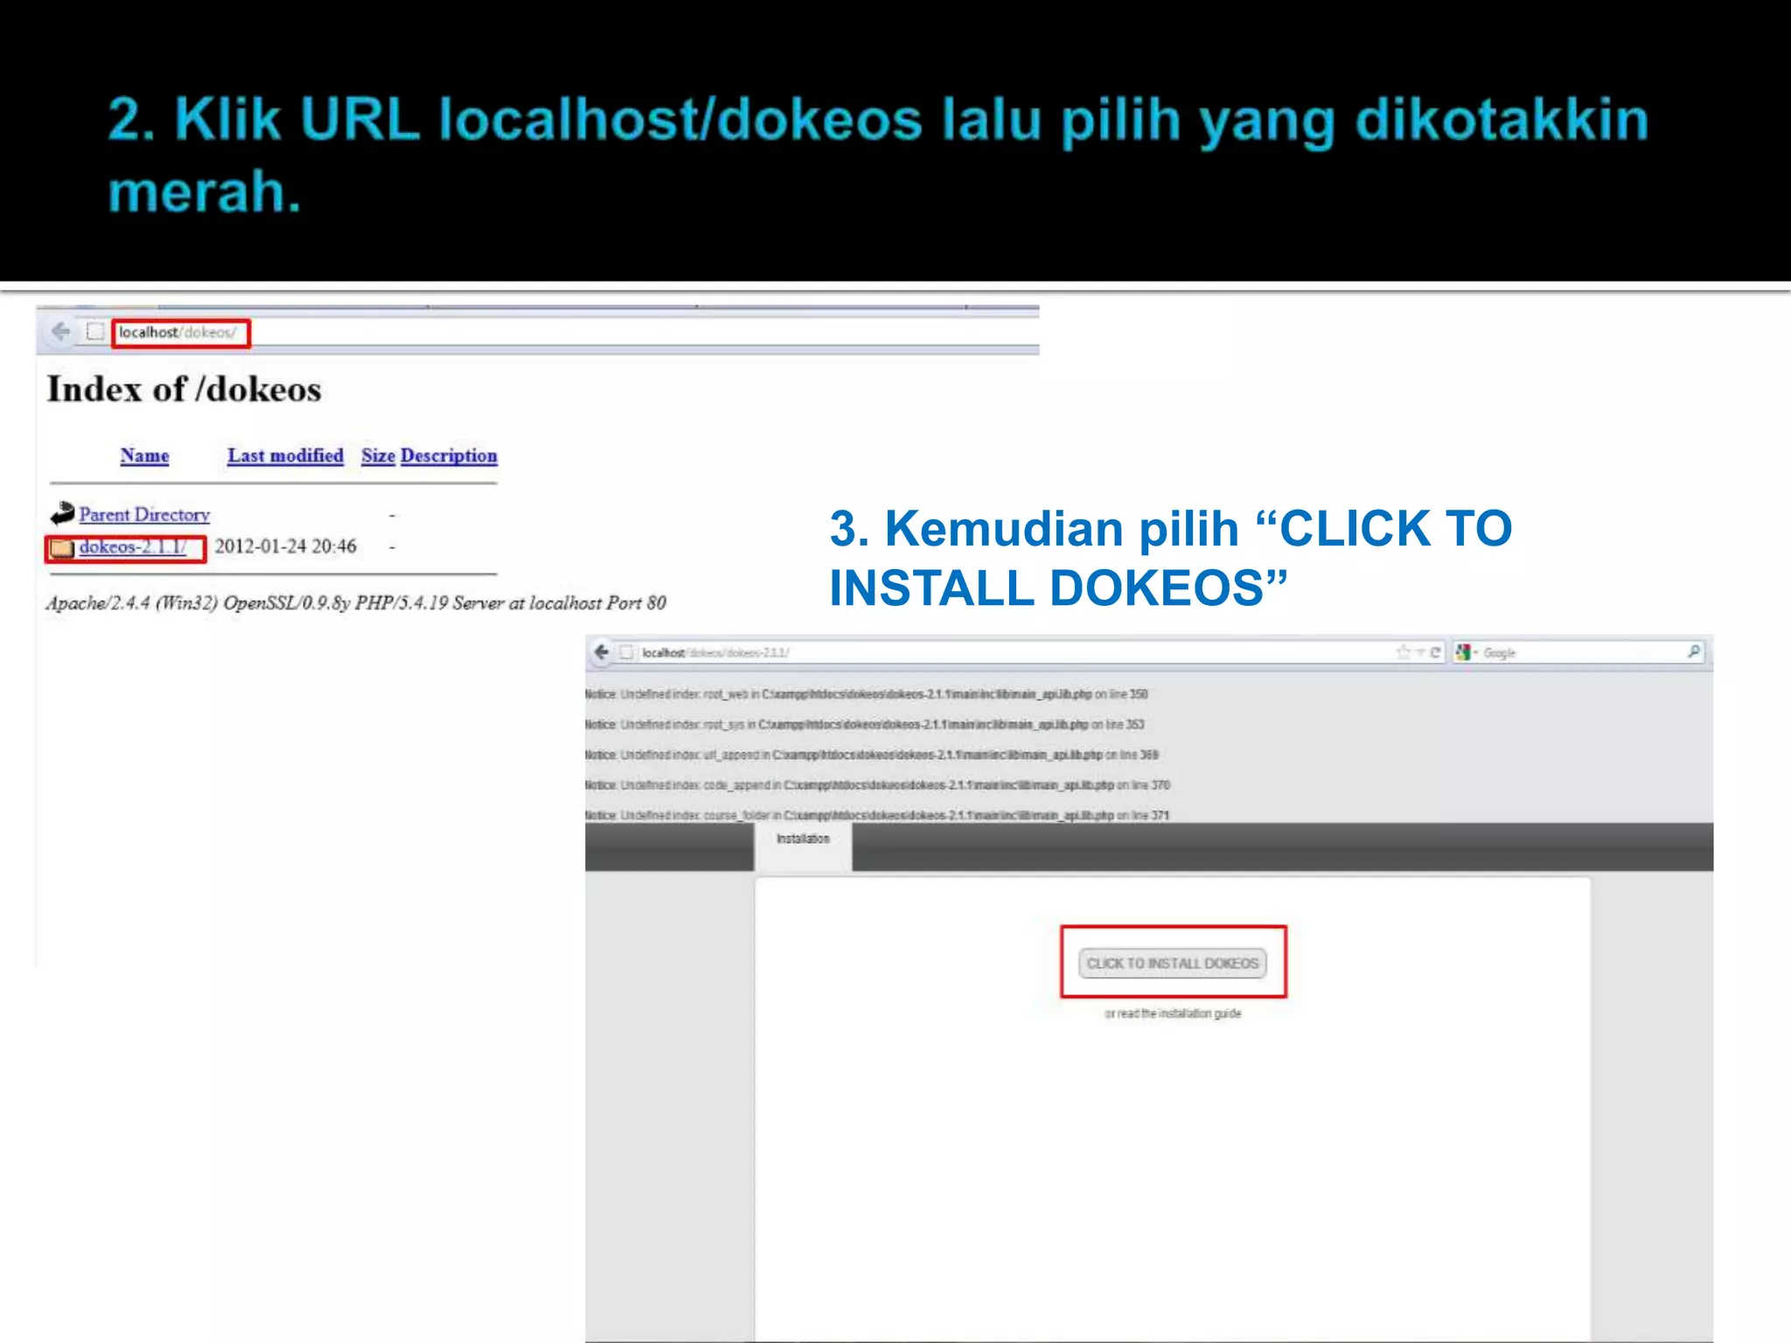Viewport: 1791px width, 1343px height.
Task: Click the page icon beside the localhost/dokeos address
Action: 95,332
